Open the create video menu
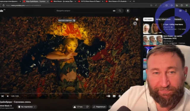 180,11
